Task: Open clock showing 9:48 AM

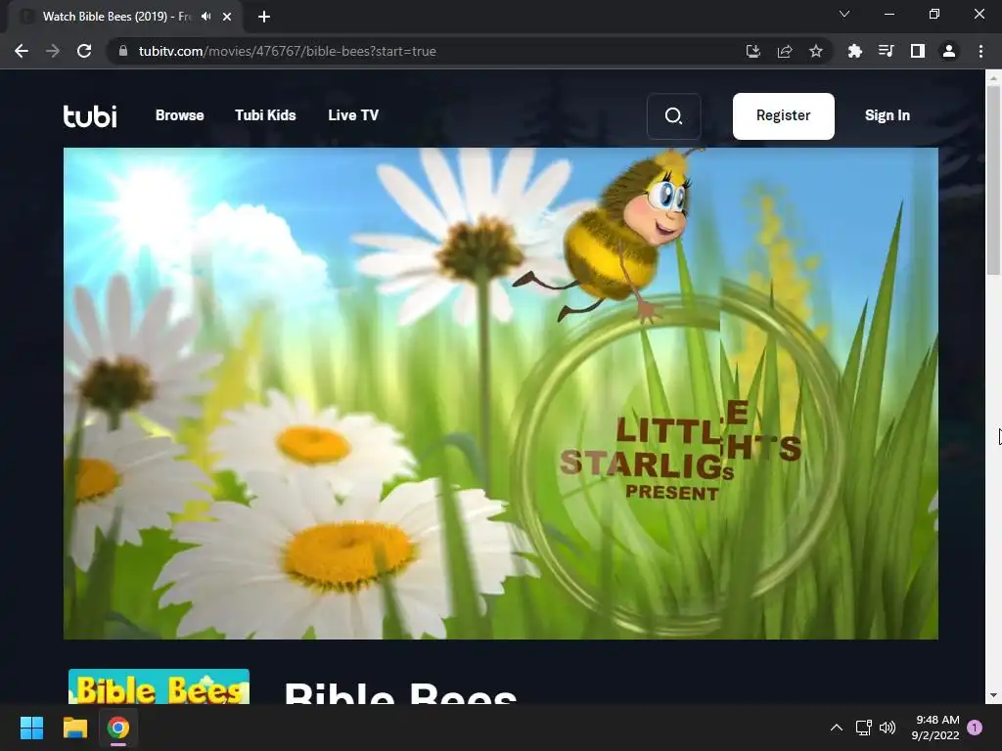Action: tap(935, 728)
